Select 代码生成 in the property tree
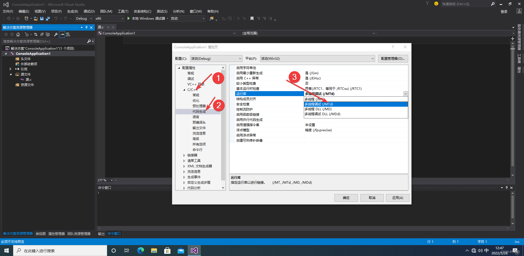 [x=199, y=111]
